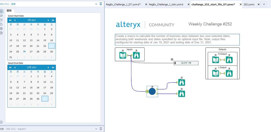Viewport: 271px width, 132px height.
Task: Pick December 1 in End Date calendar
Action: pos(31,76)
